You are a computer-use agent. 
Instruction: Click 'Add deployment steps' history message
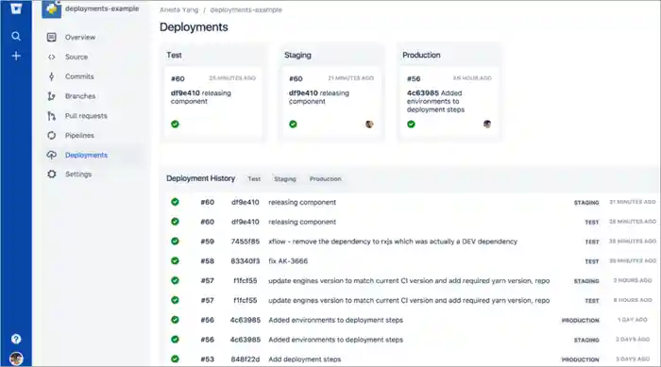(x=305, y=359)
